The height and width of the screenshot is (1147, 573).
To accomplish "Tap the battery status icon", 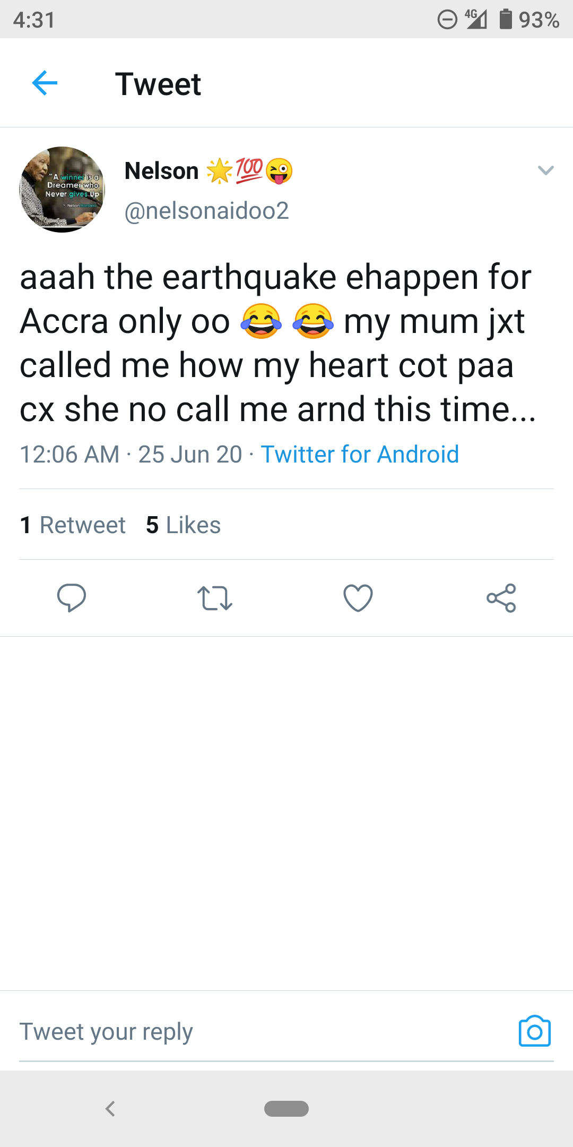I will (506, 20).
